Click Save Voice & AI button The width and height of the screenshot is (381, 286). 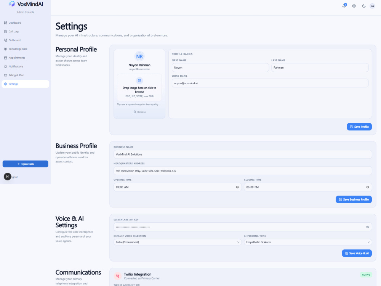point(357,253)
